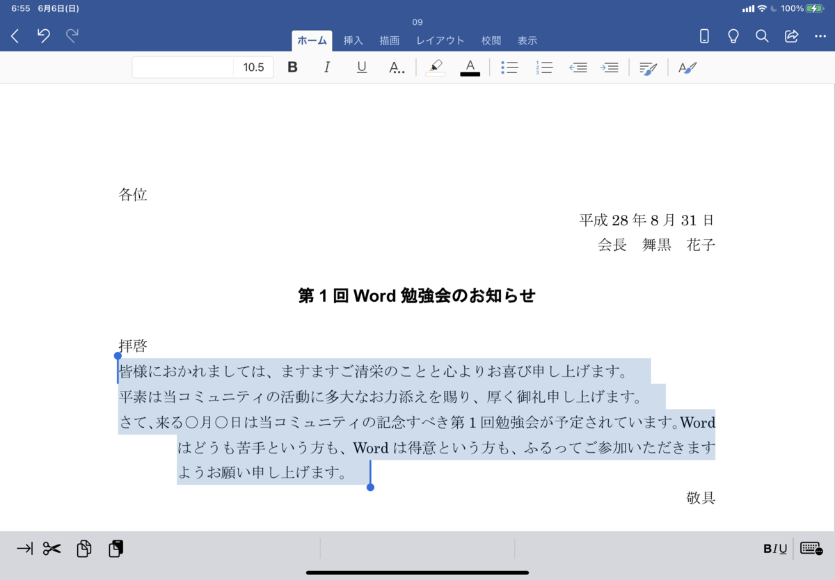Image resolution: width=835 pixels, height=580 pixels.
Task: Tap the heading 第1回Word勉強会のお知らせ
Action: tap(417, 296)
